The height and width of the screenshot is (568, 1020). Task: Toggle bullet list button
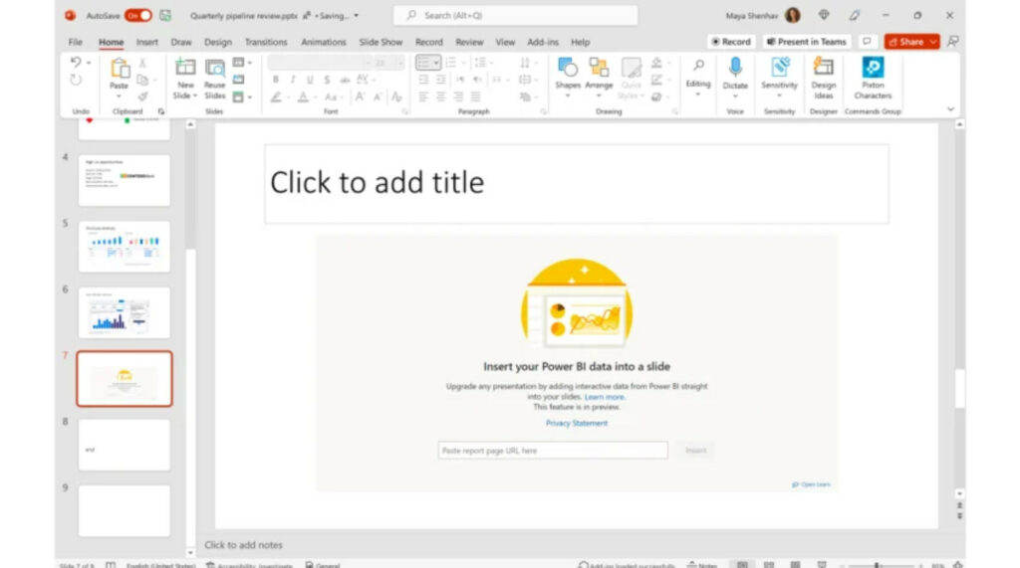coord(424,63)
